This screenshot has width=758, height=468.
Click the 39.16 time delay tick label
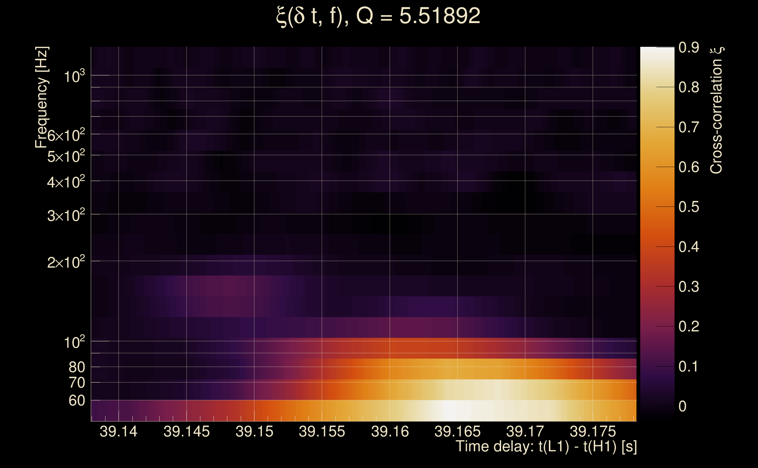coord(390,431)
